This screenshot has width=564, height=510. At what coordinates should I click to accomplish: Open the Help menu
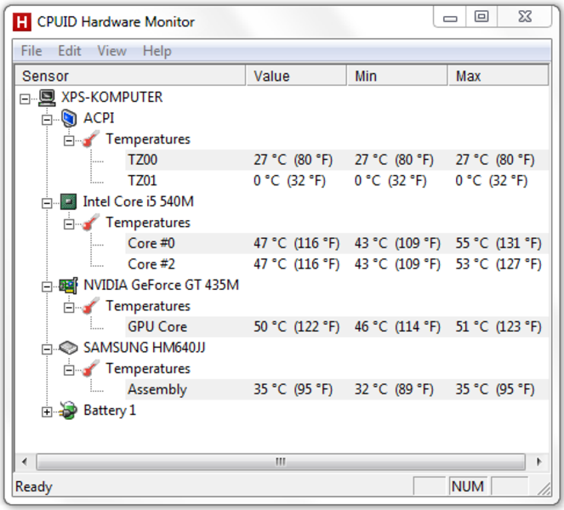157,51
